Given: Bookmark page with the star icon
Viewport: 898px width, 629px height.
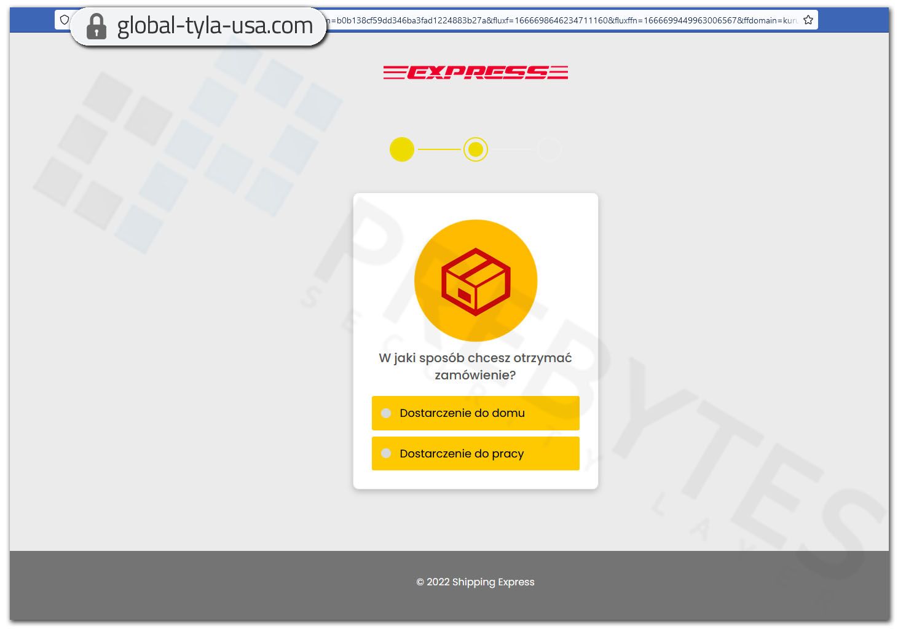Looking at the screenshot, I should [808, 20].
